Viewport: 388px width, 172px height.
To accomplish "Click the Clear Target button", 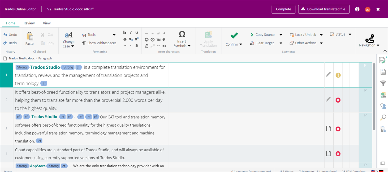I will (x=262, y=43).
